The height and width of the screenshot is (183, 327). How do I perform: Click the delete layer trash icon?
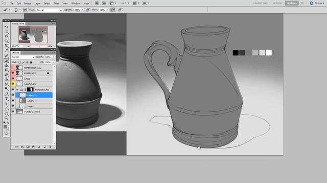click(x=50, y=147)
